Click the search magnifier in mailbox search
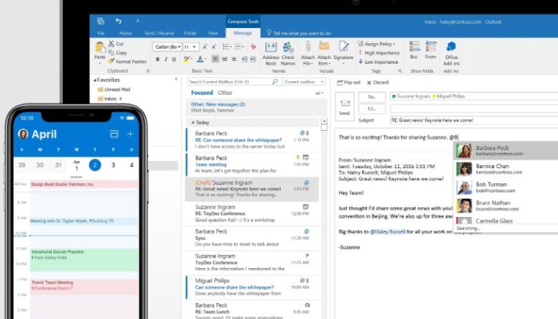558x319 pixels. click(x=275, y=81)
